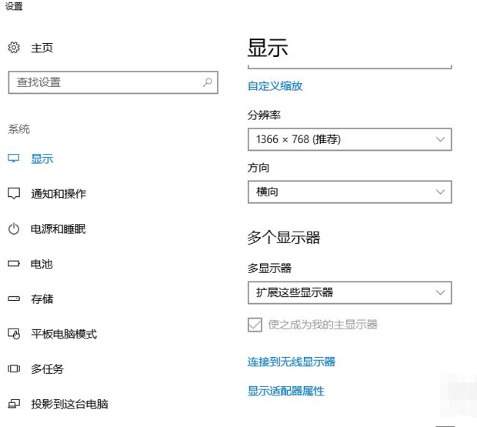Click the power icon for 电源和睡眠
Screen dimensions: 477x427
tap(14, 229)
